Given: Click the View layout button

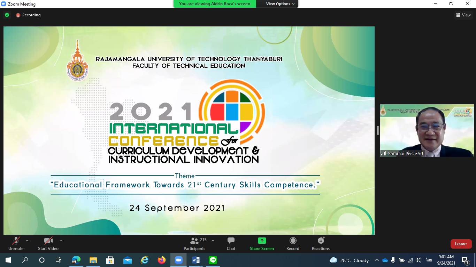Looking at the screenshot, I should pos(463,15).
